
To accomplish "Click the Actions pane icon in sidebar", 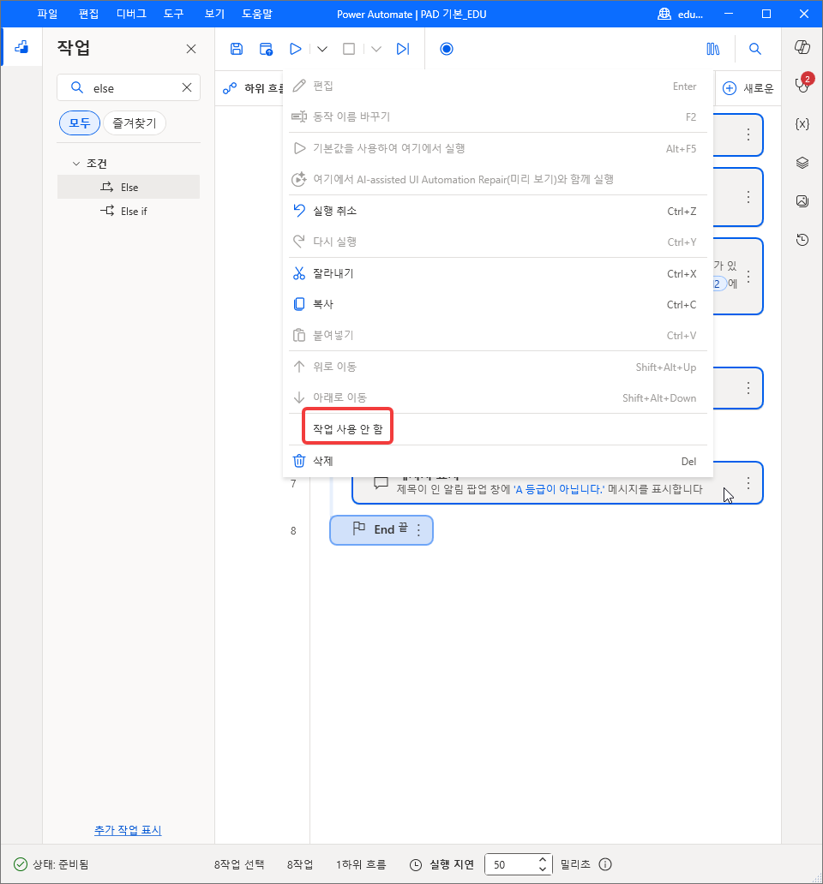I will click(x=21, y=47).
